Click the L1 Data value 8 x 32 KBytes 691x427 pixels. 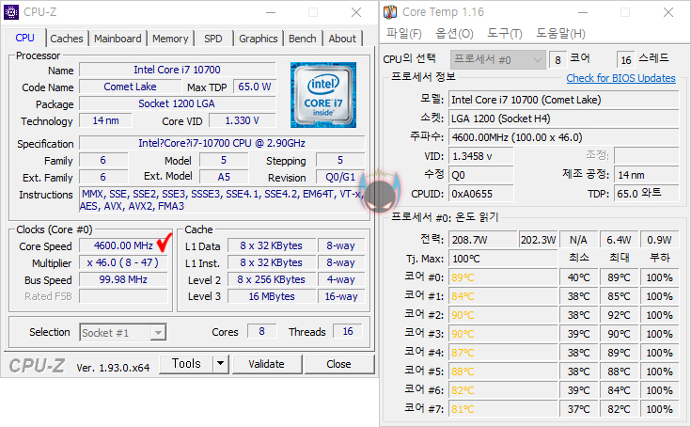(x=272, y=245)
